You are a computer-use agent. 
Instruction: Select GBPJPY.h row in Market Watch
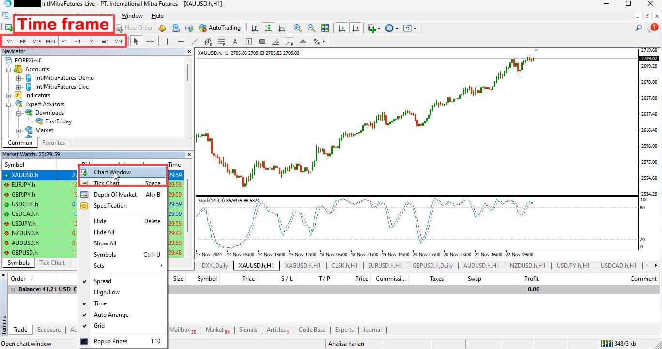[x=39, y=195]
